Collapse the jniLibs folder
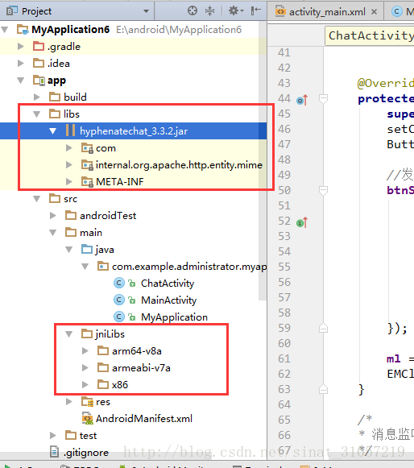Screen dimensions: 414x468 [69, 334]
